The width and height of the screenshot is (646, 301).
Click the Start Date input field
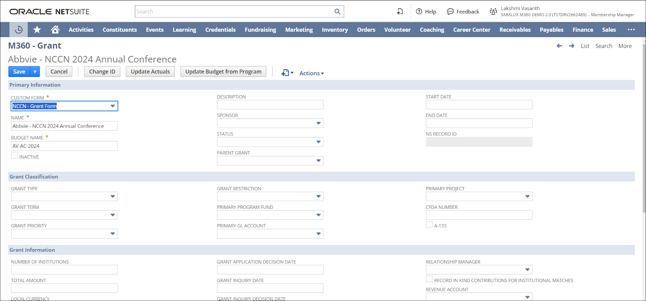[479, 105]
